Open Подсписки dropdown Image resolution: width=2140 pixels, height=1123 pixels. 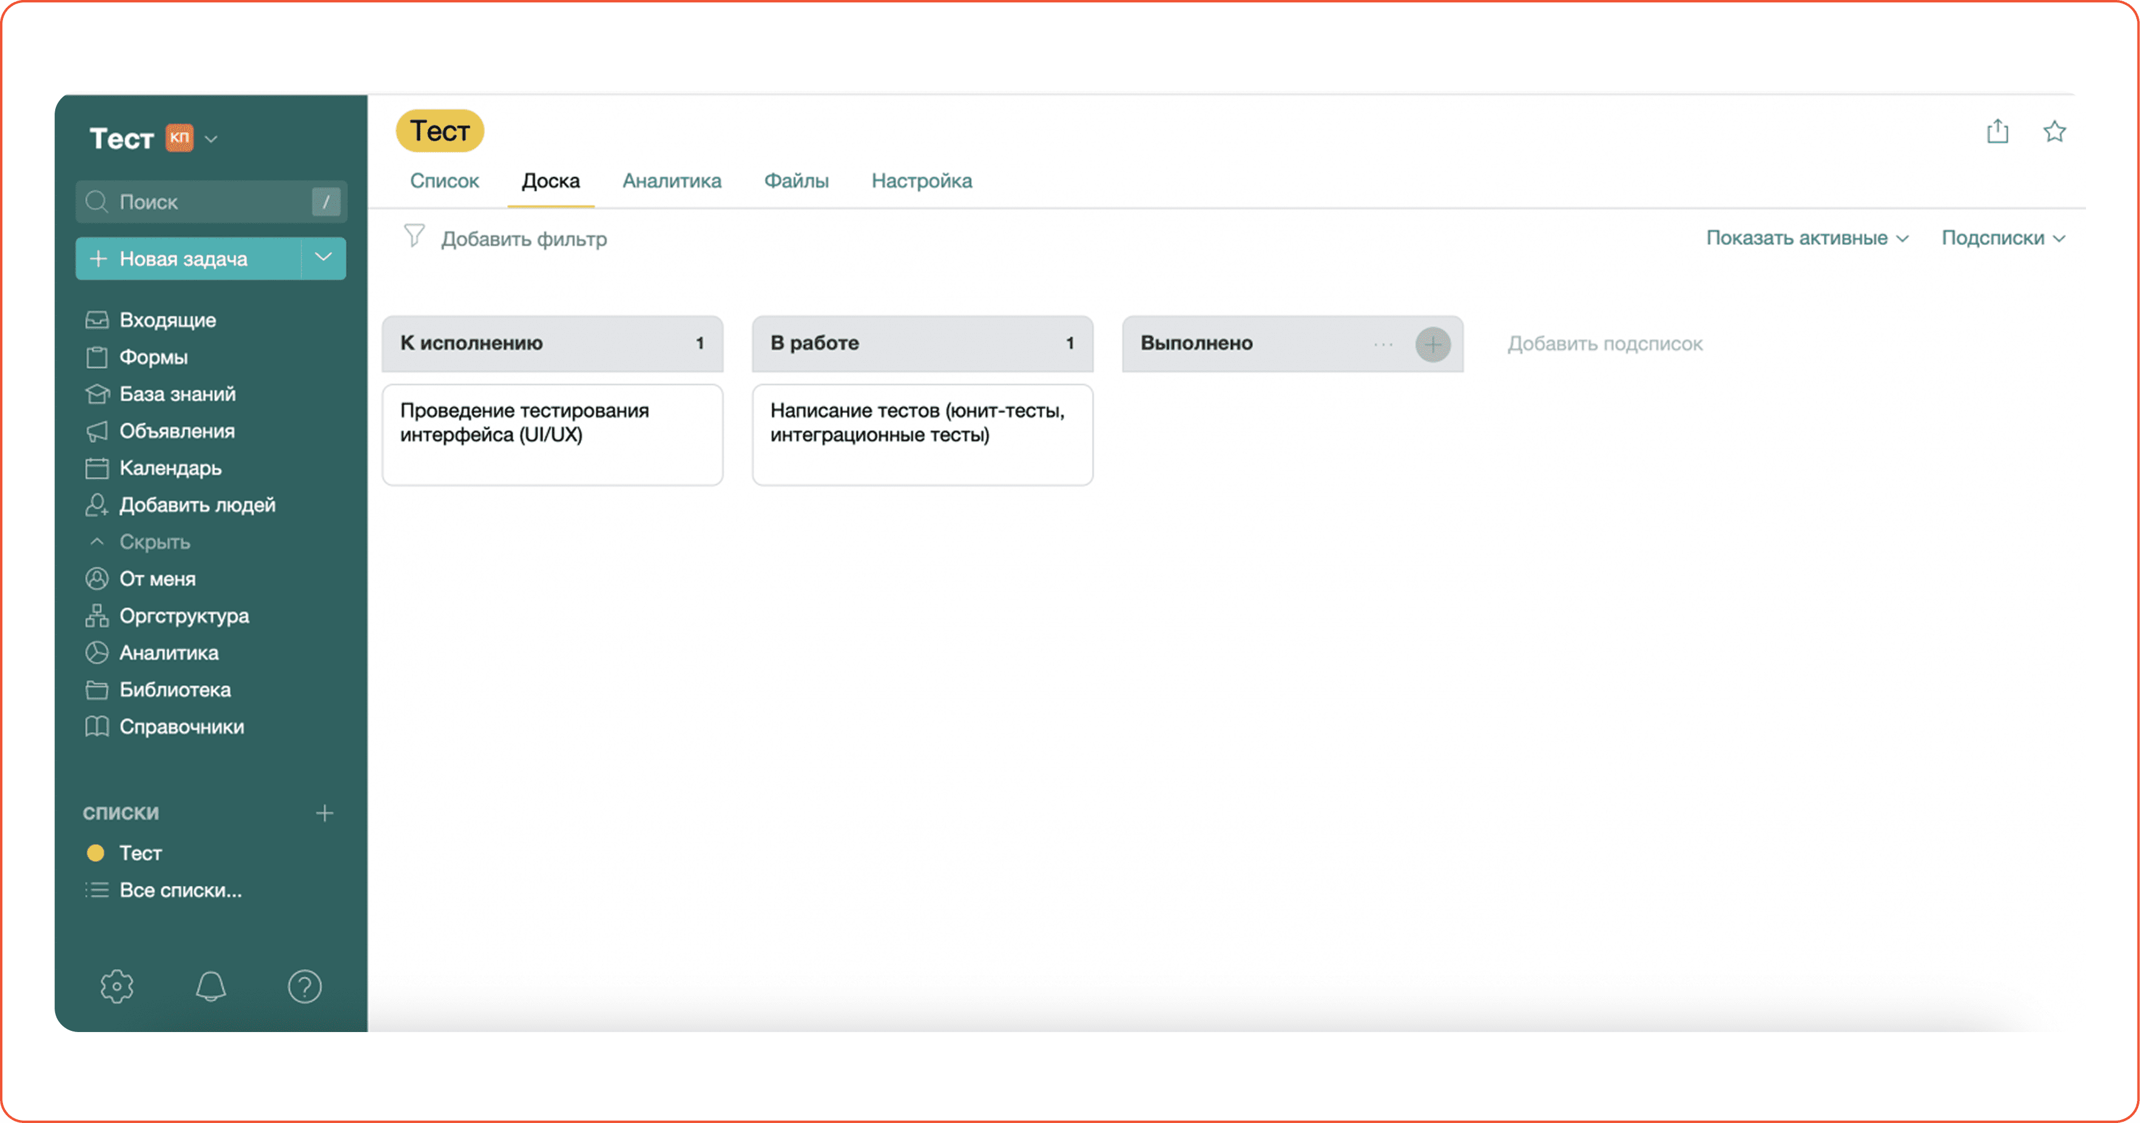tap(2003, 238)
